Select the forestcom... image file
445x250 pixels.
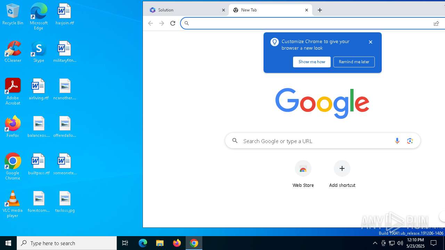coord(39,202)
